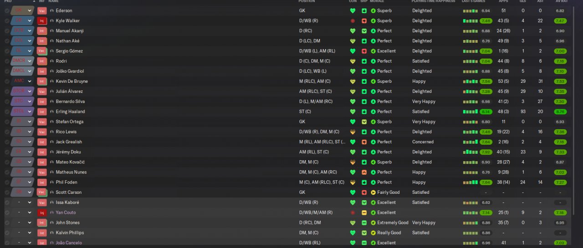Click Kevin De Bruyne's Int info badge
This screenshot has width=583, height=248.
pyautogui.click(x=42, y=81)
